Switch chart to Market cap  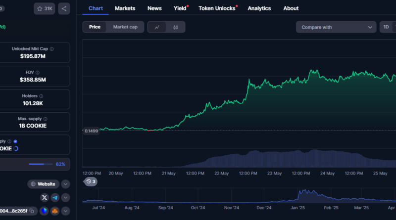(x=125, y=27)
